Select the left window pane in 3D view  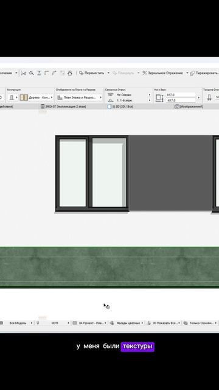pyautogui.click(x=72, y=173)
